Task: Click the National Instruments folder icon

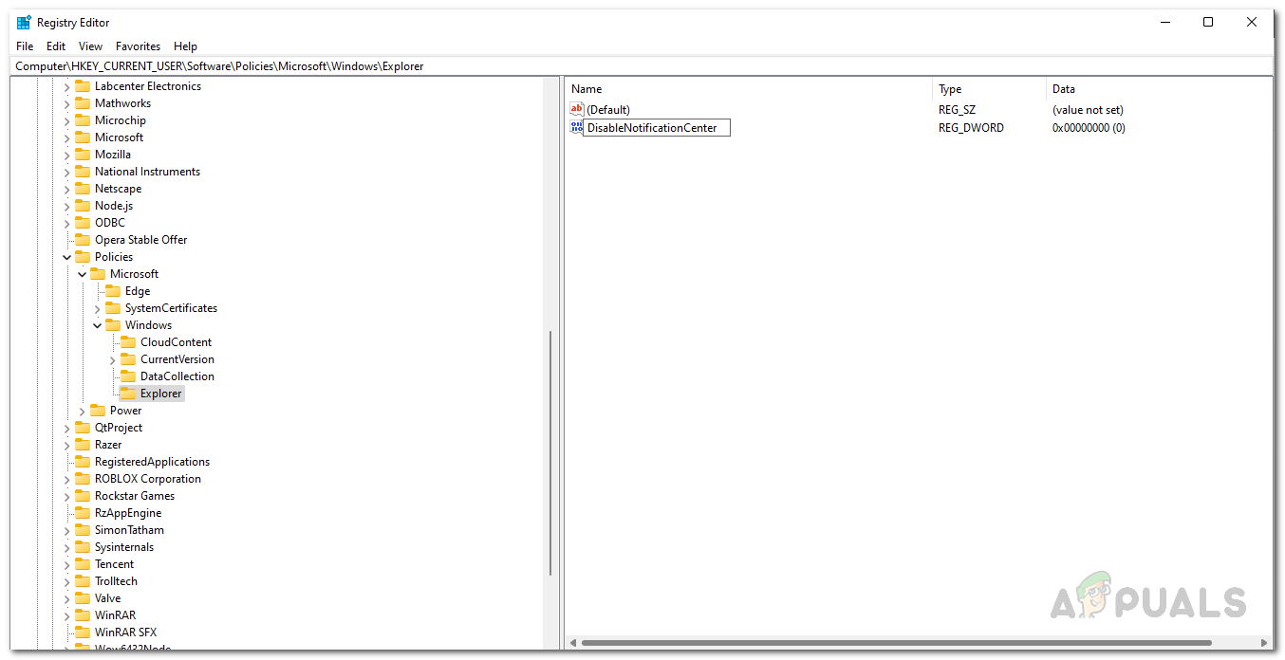Action: [83, 172]
